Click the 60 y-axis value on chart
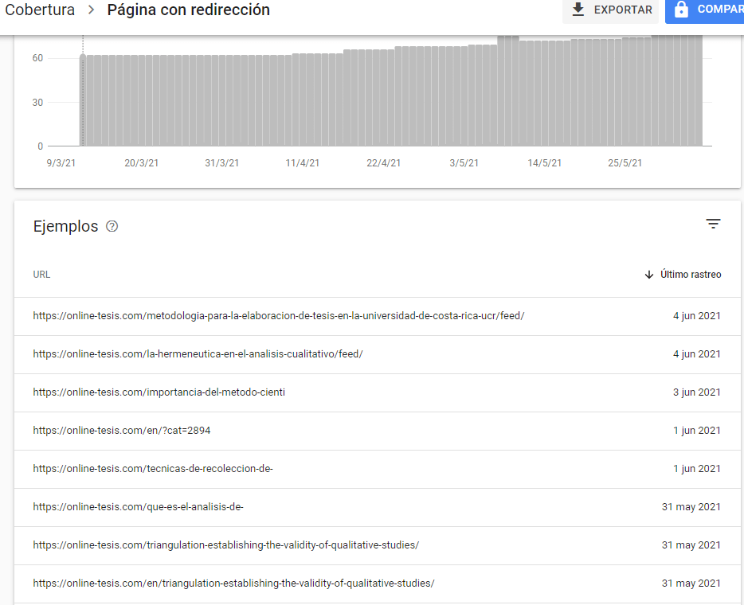Viewport: 744px width, 605px height. pos(37,58)
